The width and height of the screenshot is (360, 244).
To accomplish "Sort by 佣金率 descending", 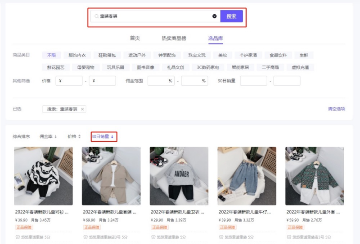I will 48,136.
